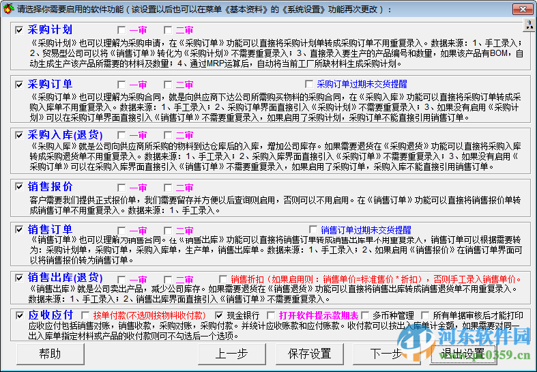Enable 二审 for 销售出库(退货)
The width and height of the screenshot is (537, 372).
click(168, 279)
